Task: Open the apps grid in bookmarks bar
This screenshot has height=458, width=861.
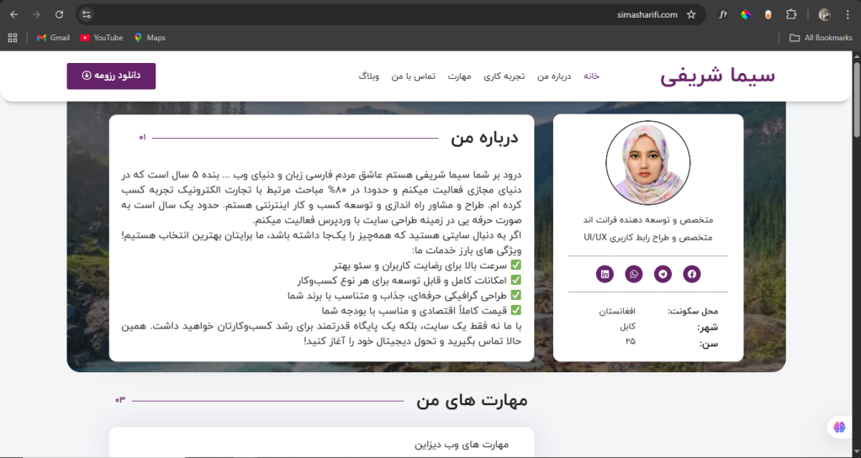Action: (13, 38)
